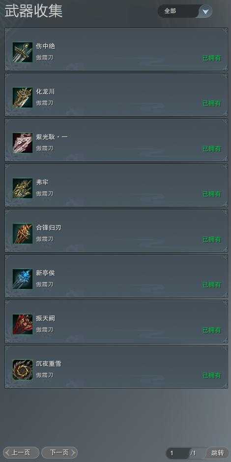Focus the page number input field
This screenshot has width=231, height=462.
click(177, 453)
